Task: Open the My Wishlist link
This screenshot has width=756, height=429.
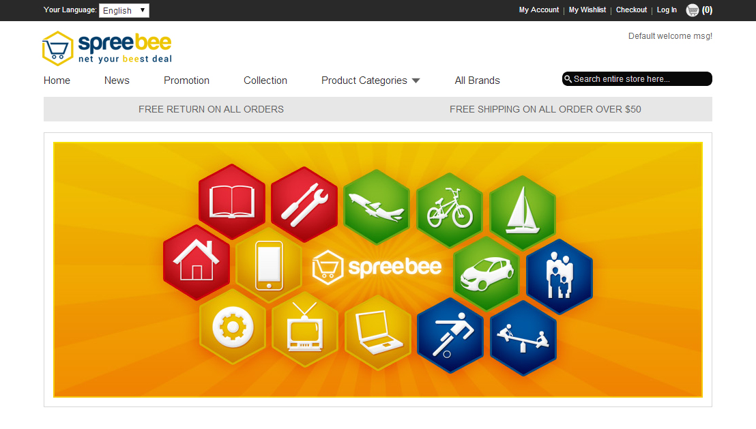Action: pyautogui.click(x=587, y=10)
